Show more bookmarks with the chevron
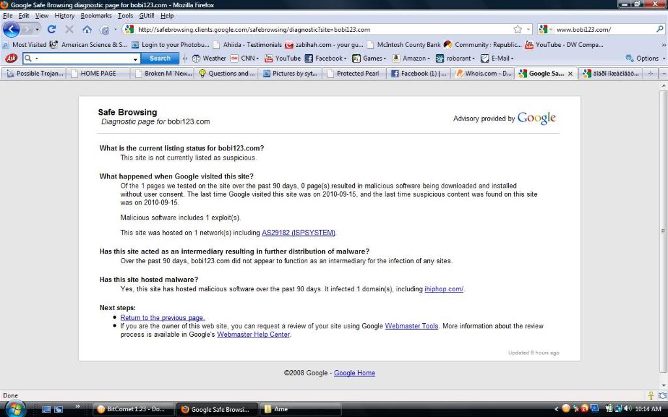This screenshot has height=417, width=668. 663,44
